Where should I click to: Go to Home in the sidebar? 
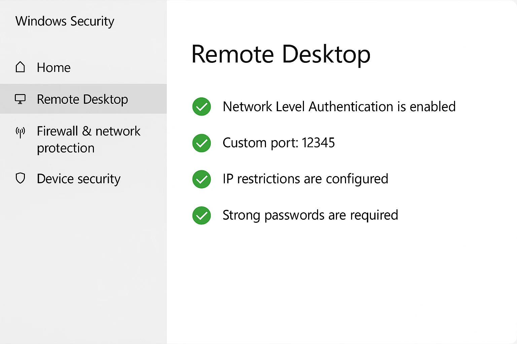coord(54,68)
